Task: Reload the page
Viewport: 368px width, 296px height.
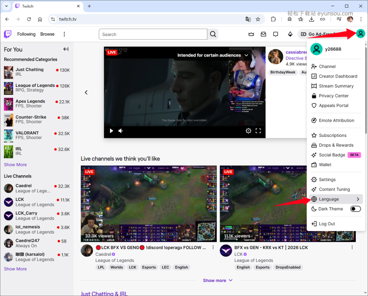Action: tap(29, 19)
